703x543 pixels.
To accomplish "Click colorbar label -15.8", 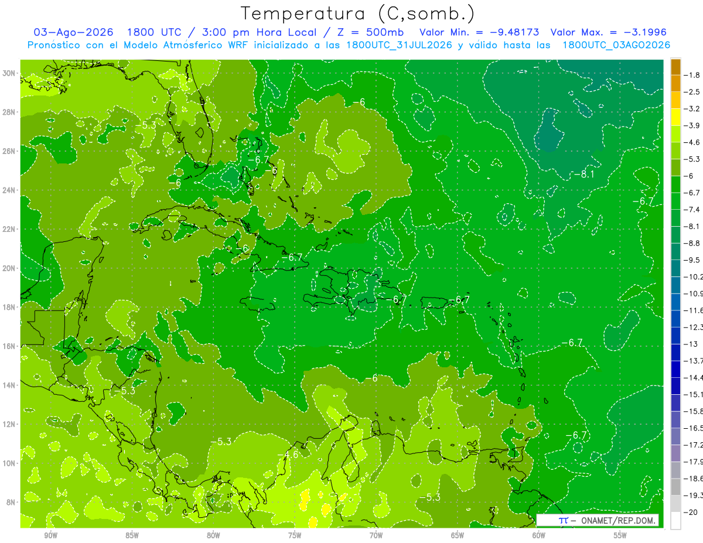I will (693, 411).
